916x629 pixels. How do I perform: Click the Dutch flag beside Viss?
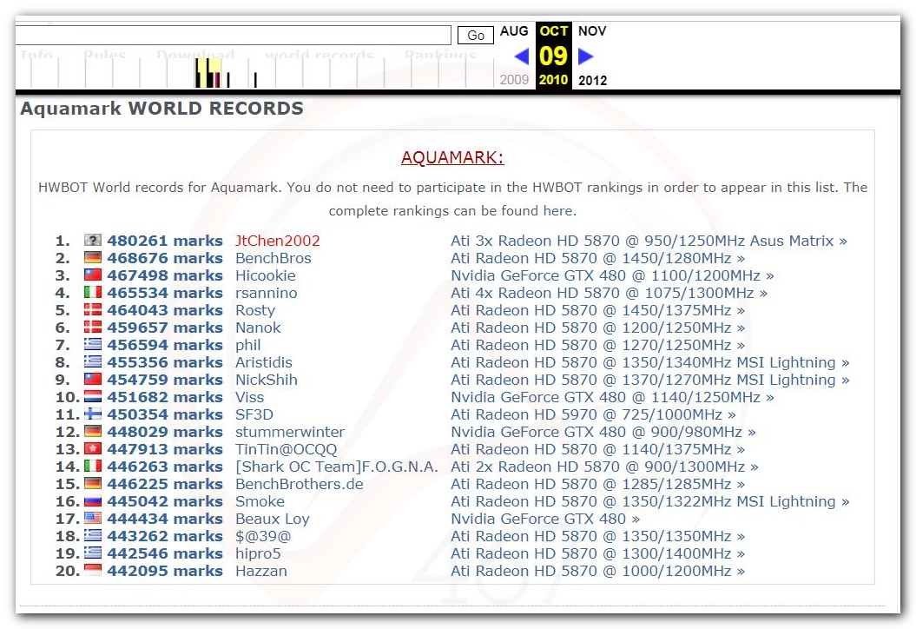pyautogui.click(x=92, y=396)
